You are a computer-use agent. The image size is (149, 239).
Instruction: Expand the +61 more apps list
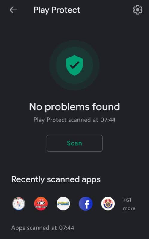tap(129, 204)
